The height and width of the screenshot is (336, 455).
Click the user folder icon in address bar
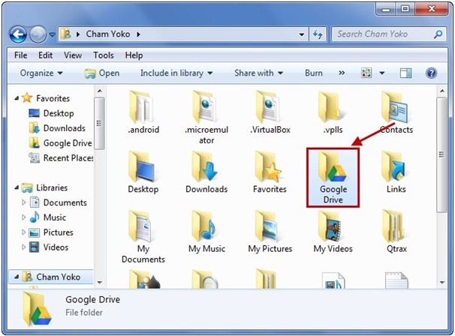(x=66, y=34)
